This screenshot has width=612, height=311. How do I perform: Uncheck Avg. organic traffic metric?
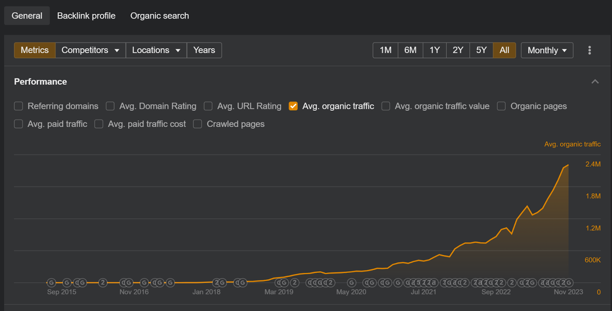[x=293, y=106]
